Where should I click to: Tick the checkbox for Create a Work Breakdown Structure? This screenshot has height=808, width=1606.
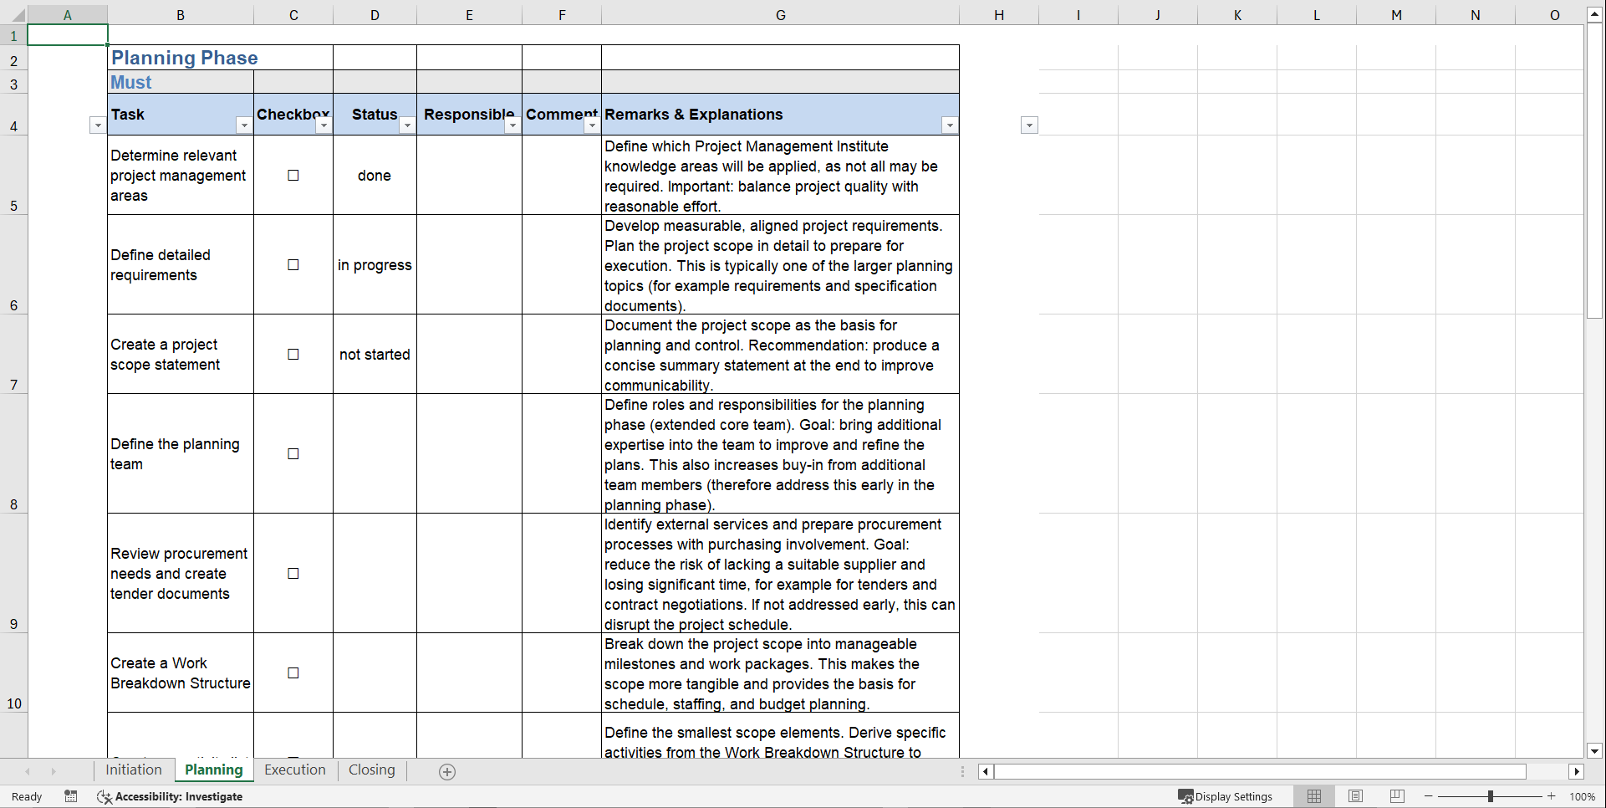293,672
